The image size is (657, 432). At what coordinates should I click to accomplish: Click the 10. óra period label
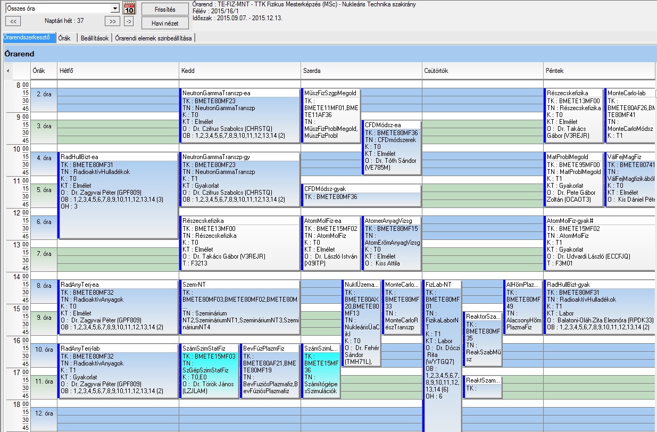[43, 350]
